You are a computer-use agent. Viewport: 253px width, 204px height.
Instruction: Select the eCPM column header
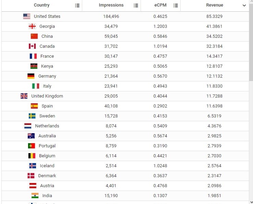point(160,5)
